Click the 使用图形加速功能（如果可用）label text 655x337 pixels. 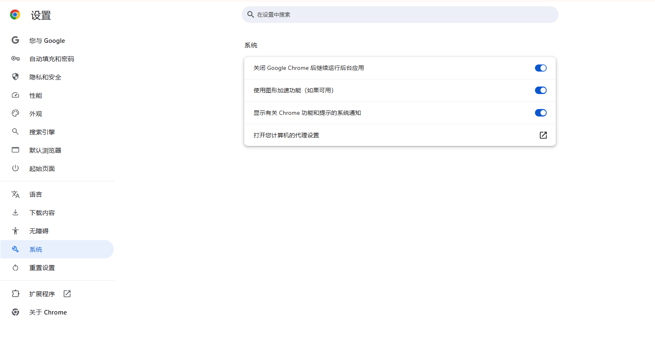tap(295, 90)
